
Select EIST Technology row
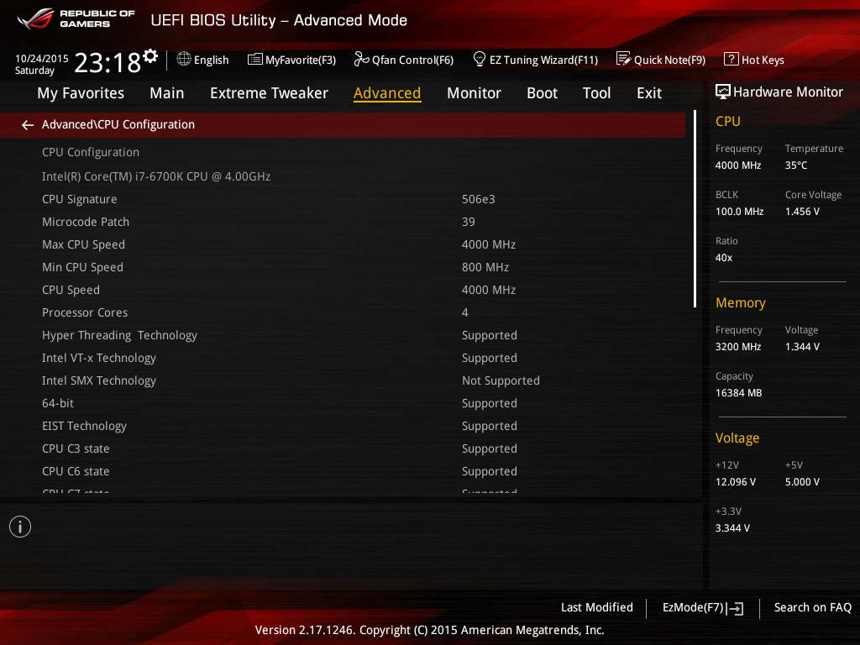tap(343, 426)
